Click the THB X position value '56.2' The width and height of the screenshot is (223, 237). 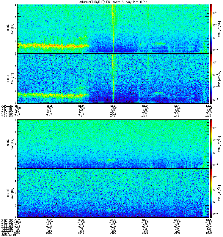pos(49,106)
